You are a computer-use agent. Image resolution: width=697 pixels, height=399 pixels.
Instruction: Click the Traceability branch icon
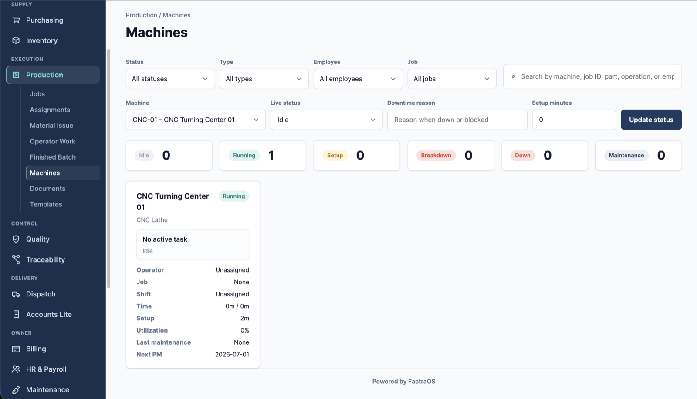[16, 259]
